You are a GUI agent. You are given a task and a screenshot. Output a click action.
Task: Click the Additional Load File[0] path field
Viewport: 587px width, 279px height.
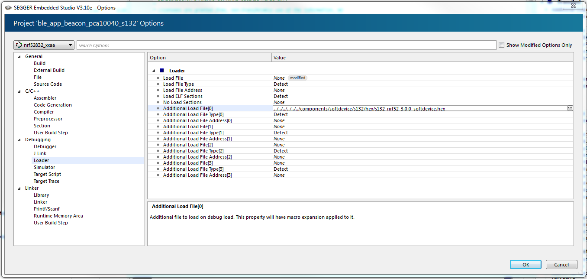click(419, 108)
